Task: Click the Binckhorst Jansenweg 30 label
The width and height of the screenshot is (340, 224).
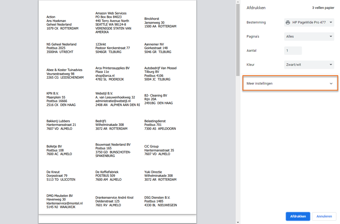Action: point(160,22)
